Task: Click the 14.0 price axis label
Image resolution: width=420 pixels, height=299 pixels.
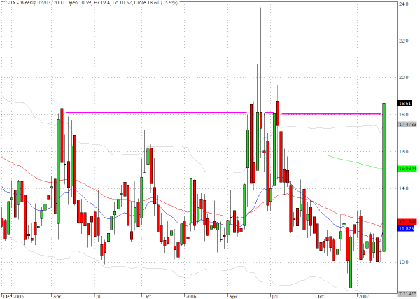Action: point(404,188)
